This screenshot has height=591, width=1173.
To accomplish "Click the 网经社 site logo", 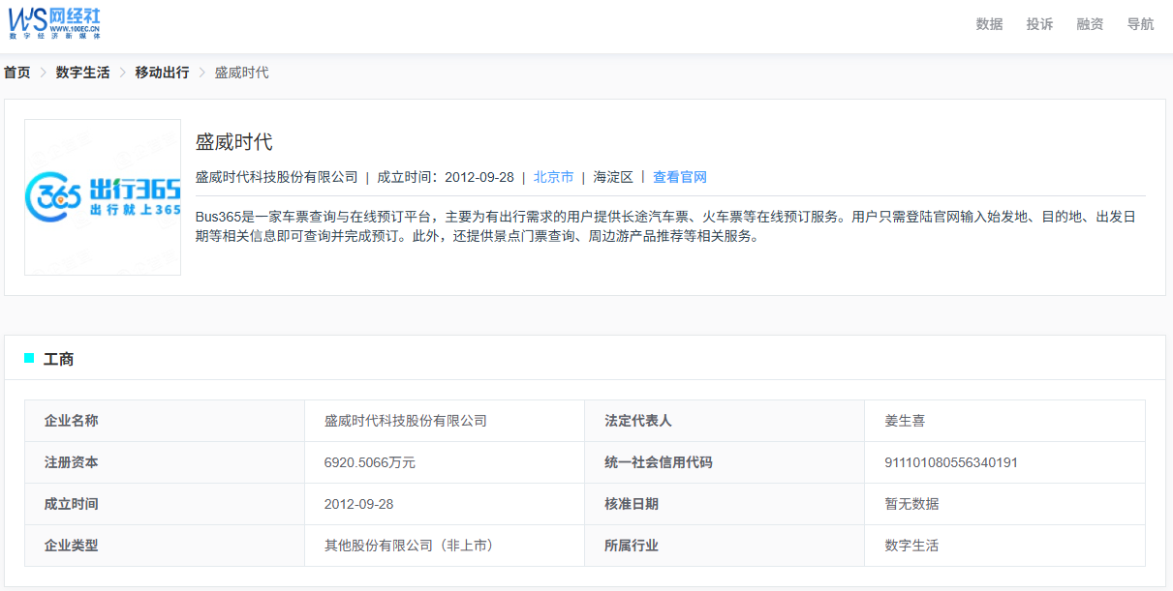I will 54,23.
